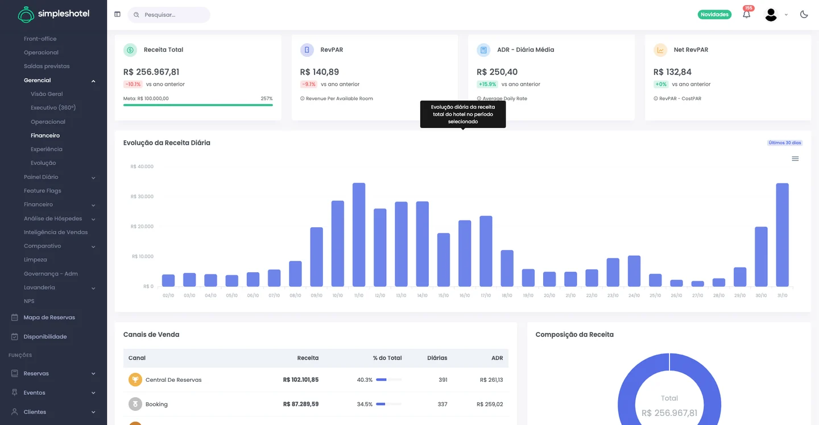Open the user avatar menu
819x425 pixels.
pyautogui.click(x=771, y=15)
